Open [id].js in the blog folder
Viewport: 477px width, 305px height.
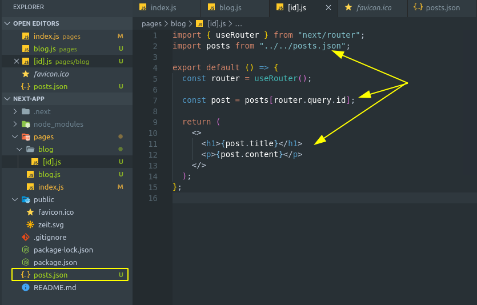click(67, 162)
